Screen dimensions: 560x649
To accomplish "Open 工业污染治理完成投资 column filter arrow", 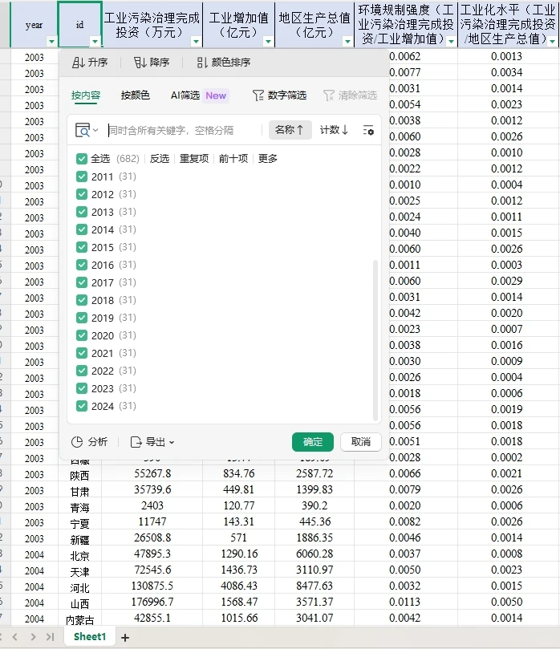I will pos(197,42).
